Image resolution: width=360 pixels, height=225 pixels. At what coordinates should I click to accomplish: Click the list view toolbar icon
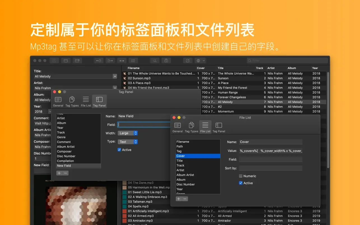(x=133, y=60)
